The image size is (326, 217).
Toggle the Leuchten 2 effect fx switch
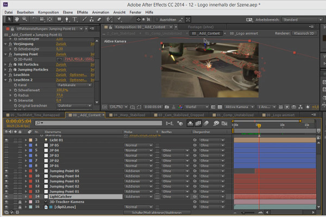[10, 80]
